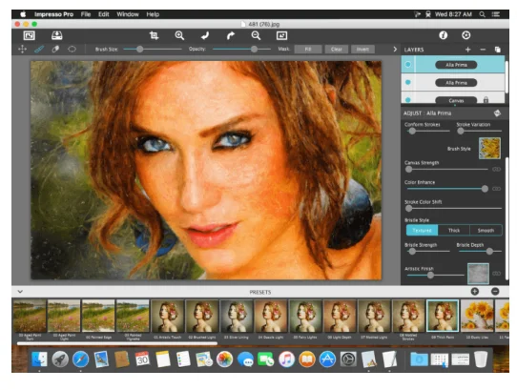This screenshot has width=517, height=390.
Task: Open Safari from the dock
Action: (x=80, y=359)
